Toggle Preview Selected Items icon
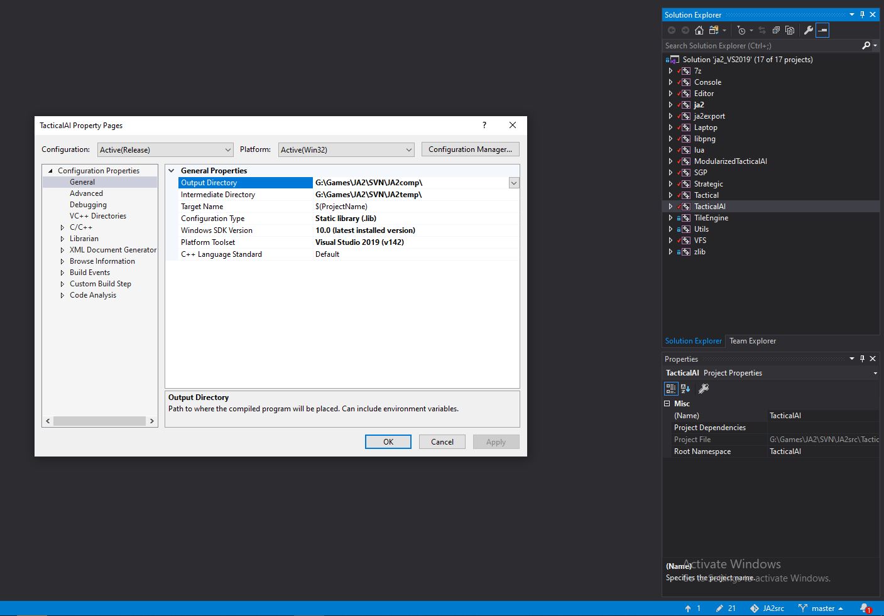The image size is (884, 616). pos(822,30)
